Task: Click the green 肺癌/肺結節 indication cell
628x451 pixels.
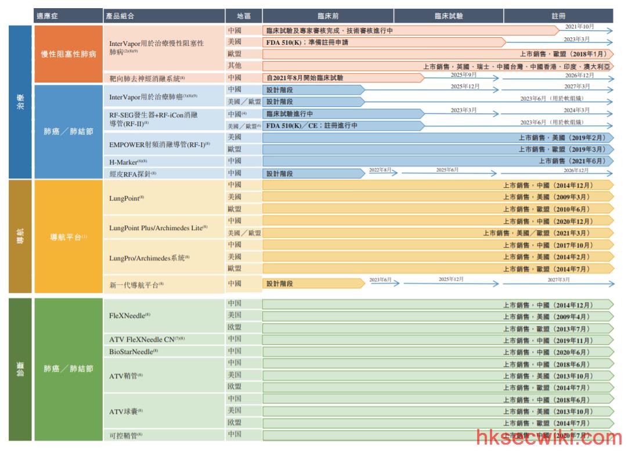Action: 68,369
